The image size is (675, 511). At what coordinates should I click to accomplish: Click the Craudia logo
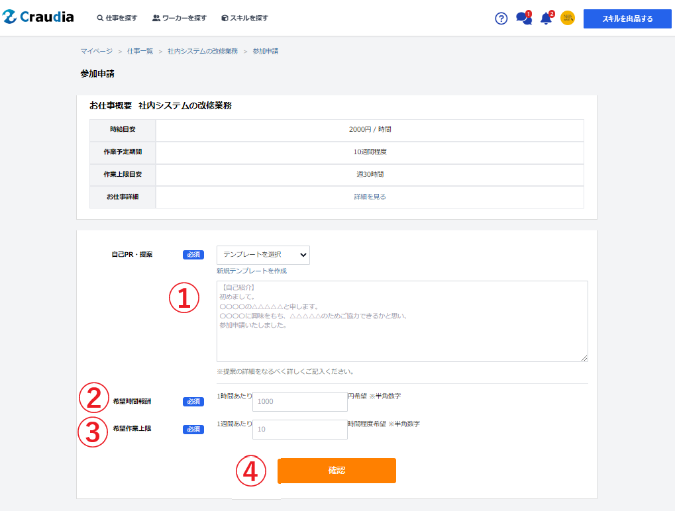click(x=38, y=18)
